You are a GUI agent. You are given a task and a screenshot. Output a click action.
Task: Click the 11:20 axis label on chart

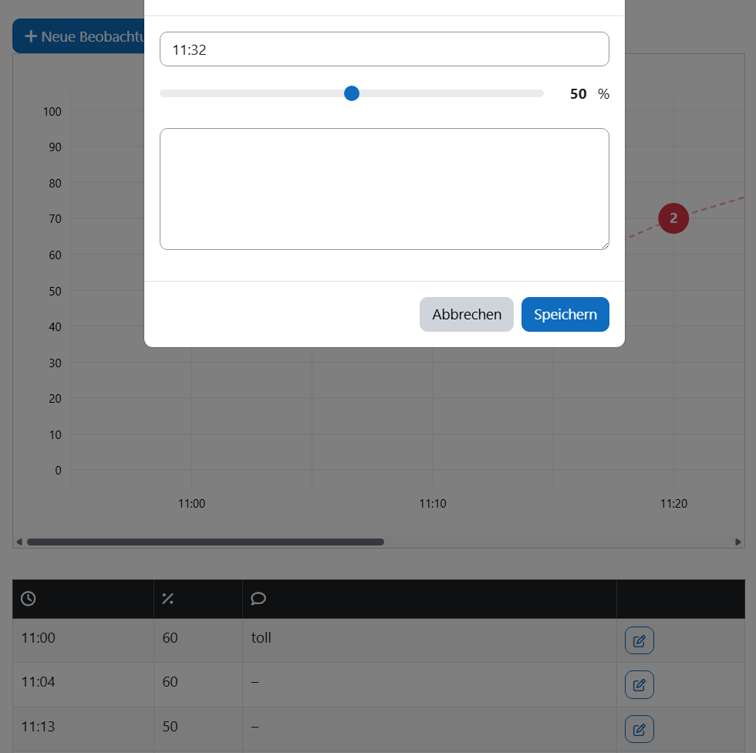pos(673,504)
